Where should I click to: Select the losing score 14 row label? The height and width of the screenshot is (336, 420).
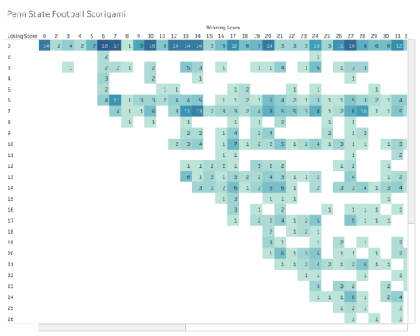(11, 187)
